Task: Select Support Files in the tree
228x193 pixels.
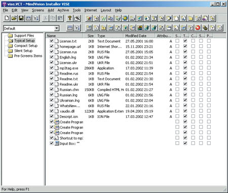Action: (24, 36)
